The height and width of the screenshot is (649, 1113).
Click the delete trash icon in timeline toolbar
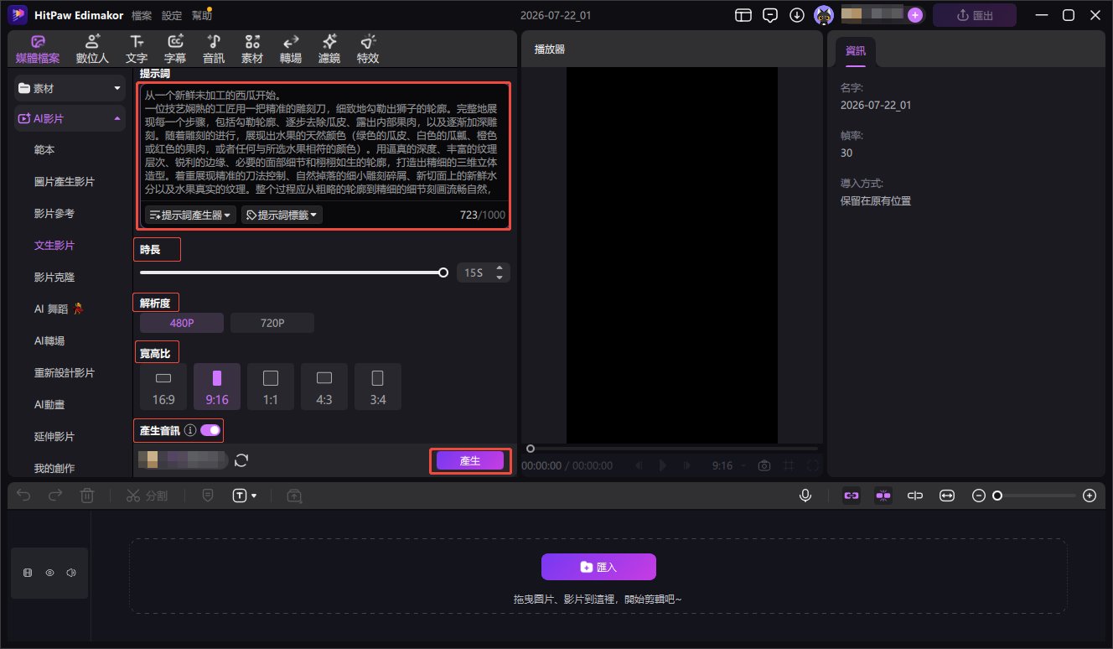pyautogui.click(x=86, y=496)
